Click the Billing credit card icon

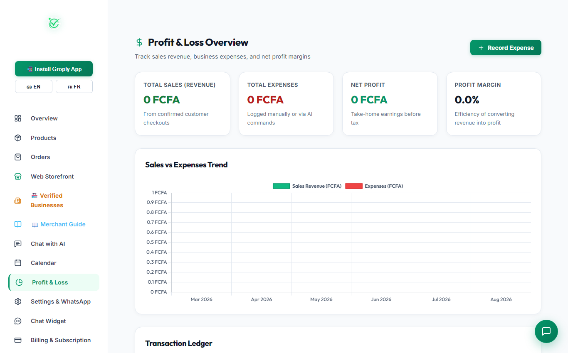pos(18,340)
